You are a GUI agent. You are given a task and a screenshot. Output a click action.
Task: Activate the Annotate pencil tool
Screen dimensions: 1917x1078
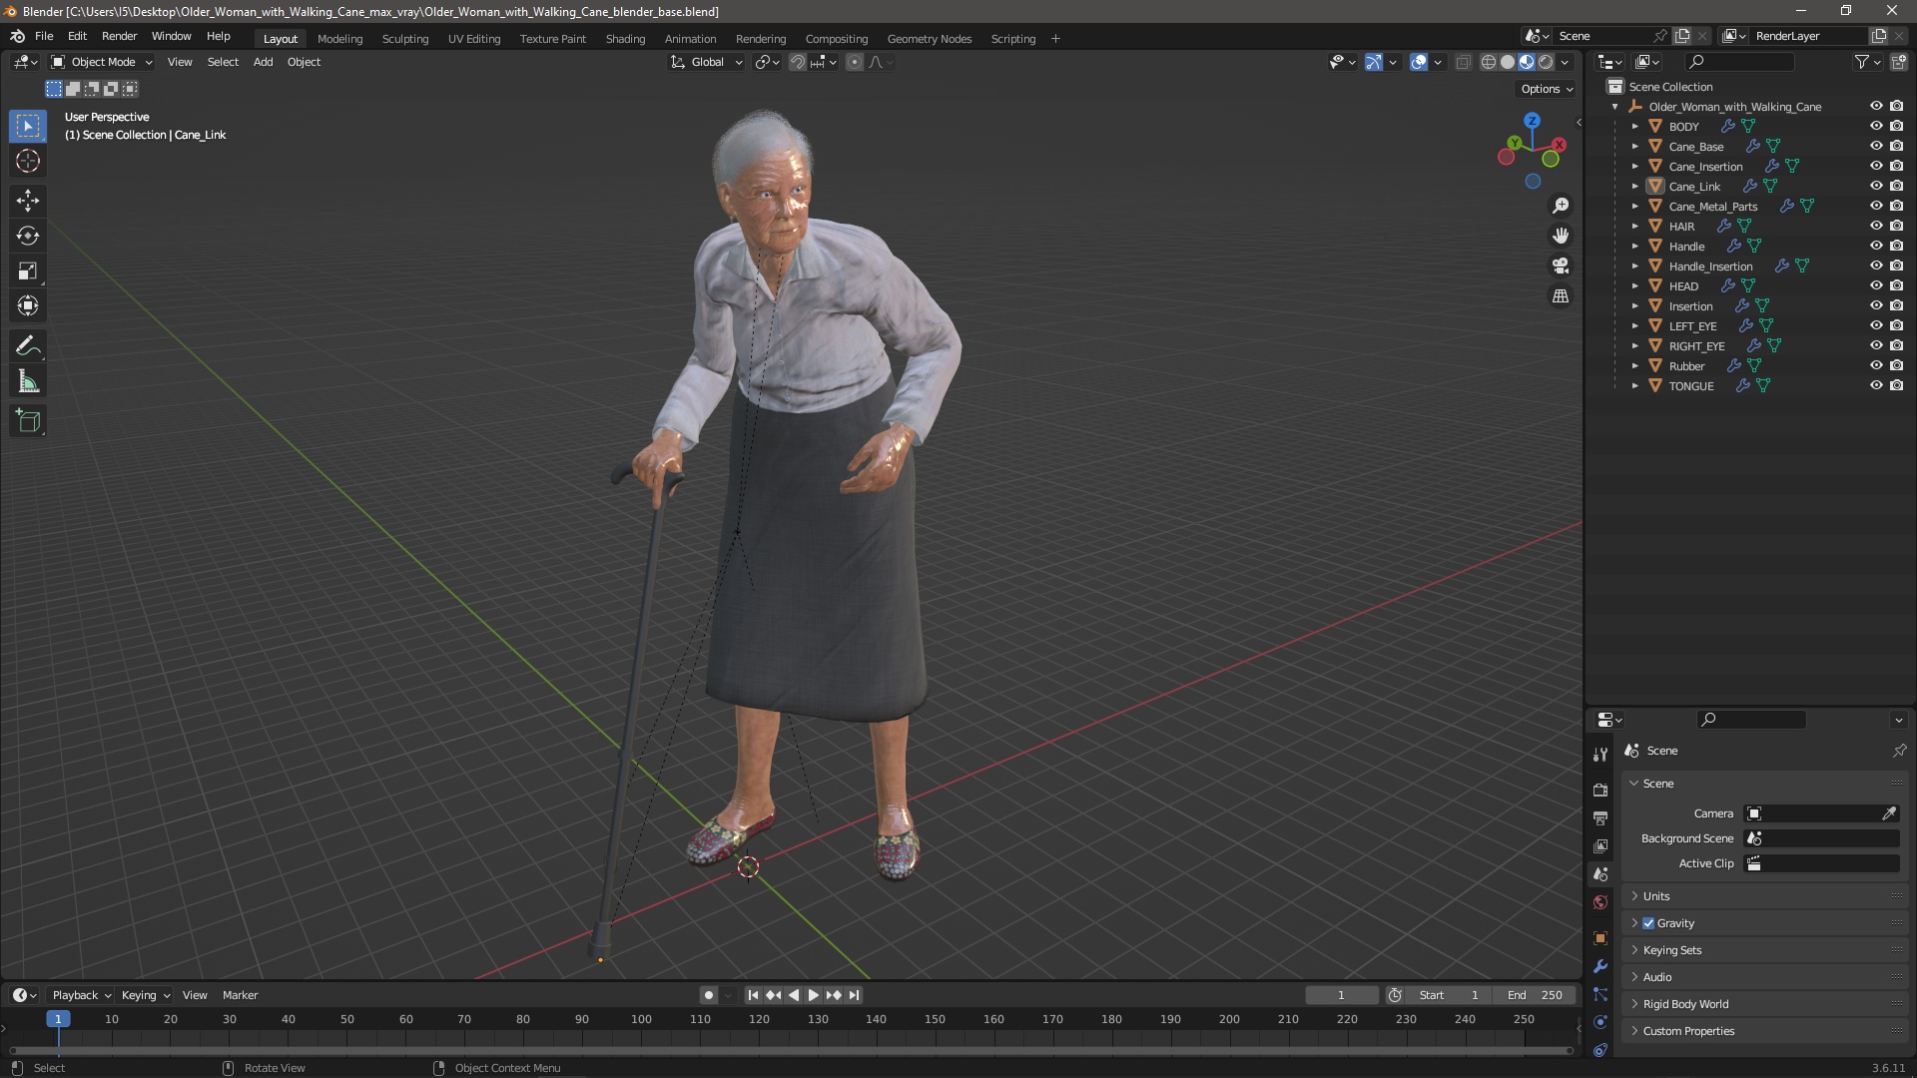27,346
